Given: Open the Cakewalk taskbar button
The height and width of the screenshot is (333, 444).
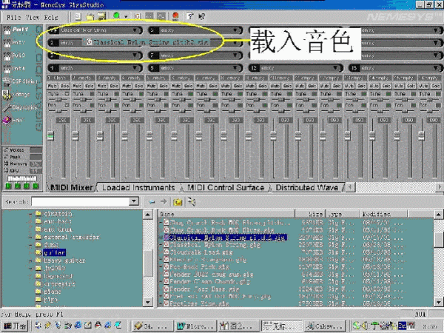Looking at the screenshot, I should [x=326, y=326].
